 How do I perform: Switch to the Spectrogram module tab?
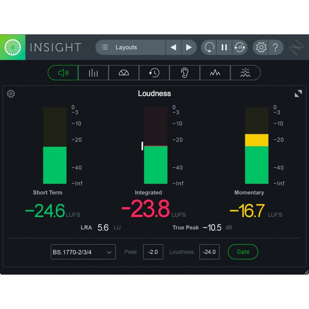point(245,73)
